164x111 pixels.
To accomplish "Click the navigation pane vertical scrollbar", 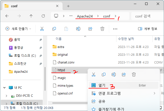I will pyautogui.click(x=45, y=79).
